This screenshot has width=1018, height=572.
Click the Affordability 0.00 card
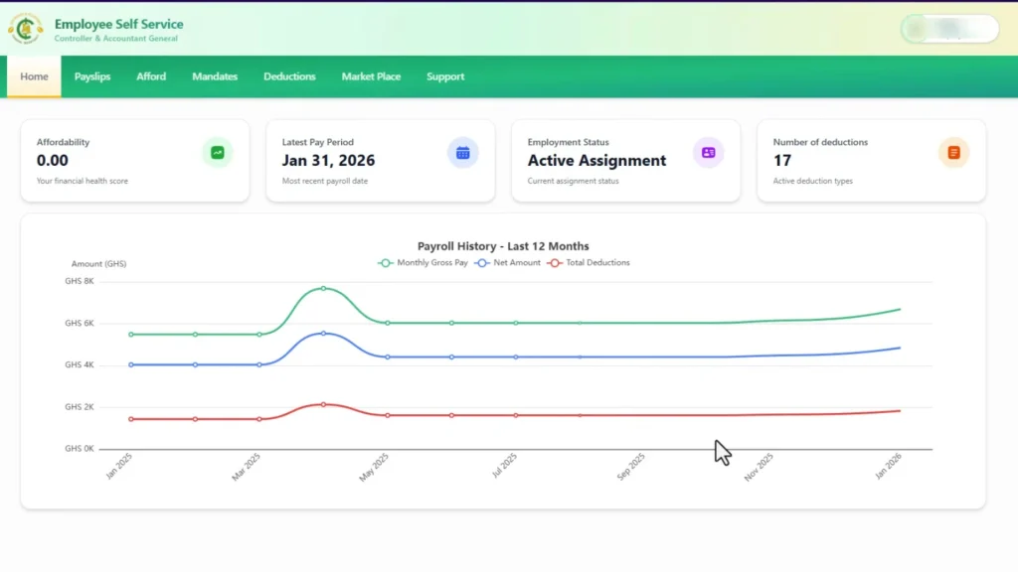(x=135, y=160)
